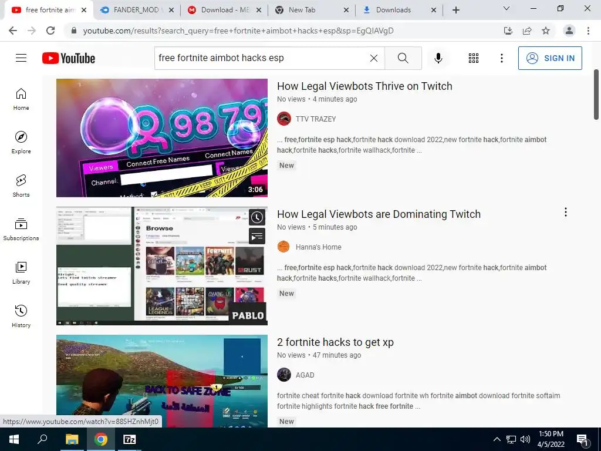The image size is (601, 451).
Task: Click thumbnail with 3:06 duration
Action: tap(162, 138)
